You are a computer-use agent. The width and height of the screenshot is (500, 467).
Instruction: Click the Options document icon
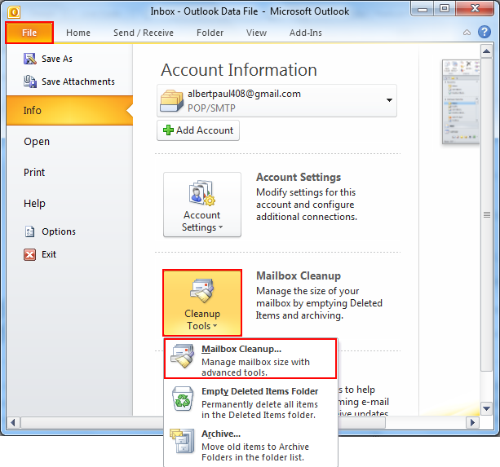(x=29, y=231)
